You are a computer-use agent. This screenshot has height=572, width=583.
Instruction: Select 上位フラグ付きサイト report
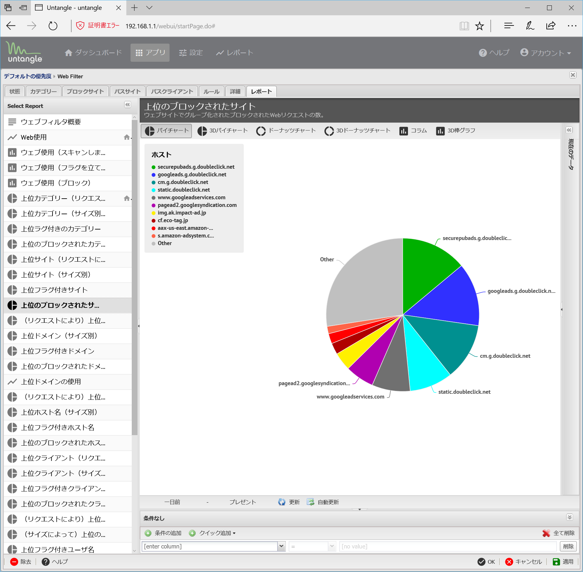tap(68, 290)
